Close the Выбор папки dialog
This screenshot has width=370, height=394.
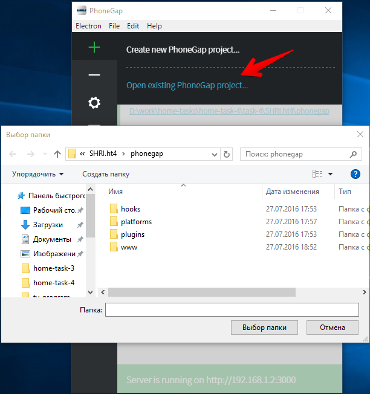pos(360,134)
